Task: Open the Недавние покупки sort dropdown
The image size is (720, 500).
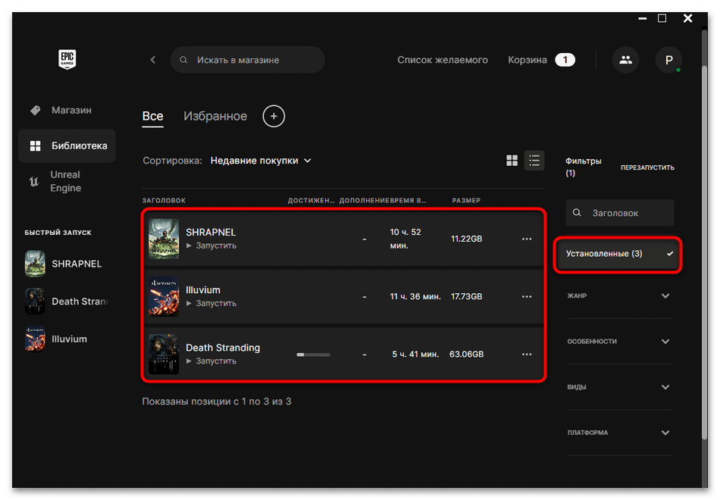Action: point(261,161)
